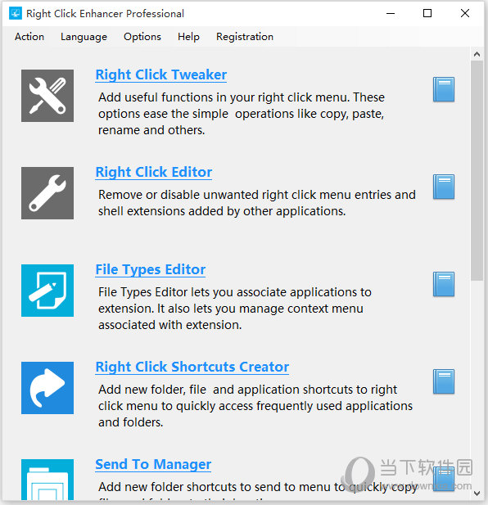Open the help book icon for Right Click Tweaker

tap(444, 89)
